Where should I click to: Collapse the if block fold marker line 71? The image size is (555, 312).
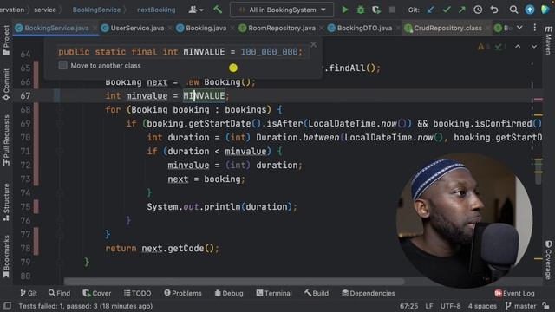click(x=60, y=152)
